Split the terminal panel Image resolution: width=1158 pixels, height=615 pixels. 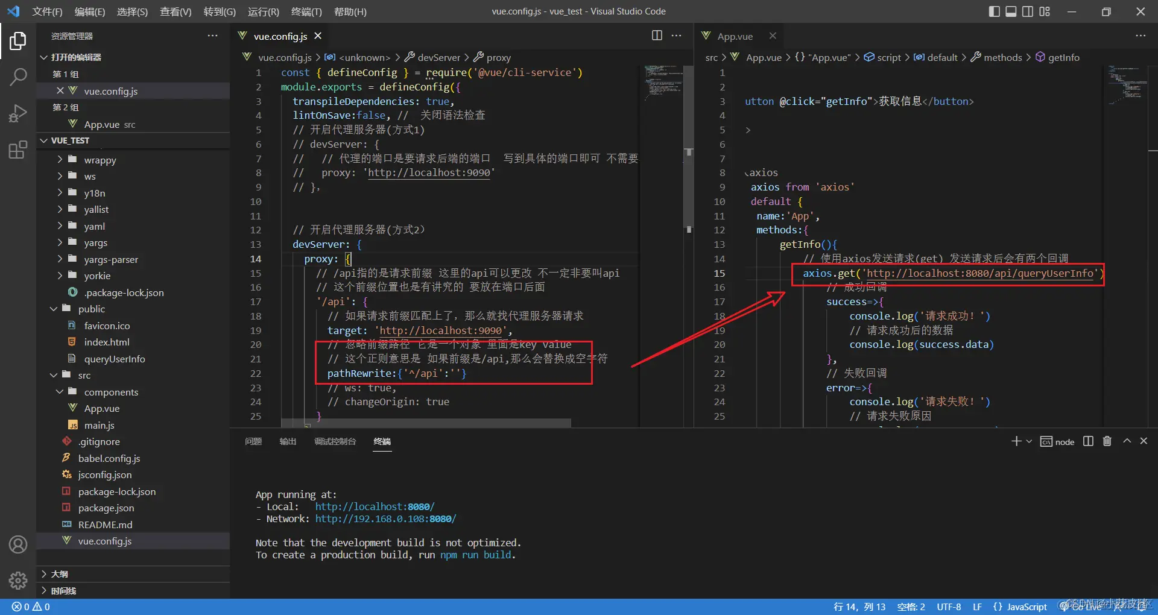point(1088,441)
